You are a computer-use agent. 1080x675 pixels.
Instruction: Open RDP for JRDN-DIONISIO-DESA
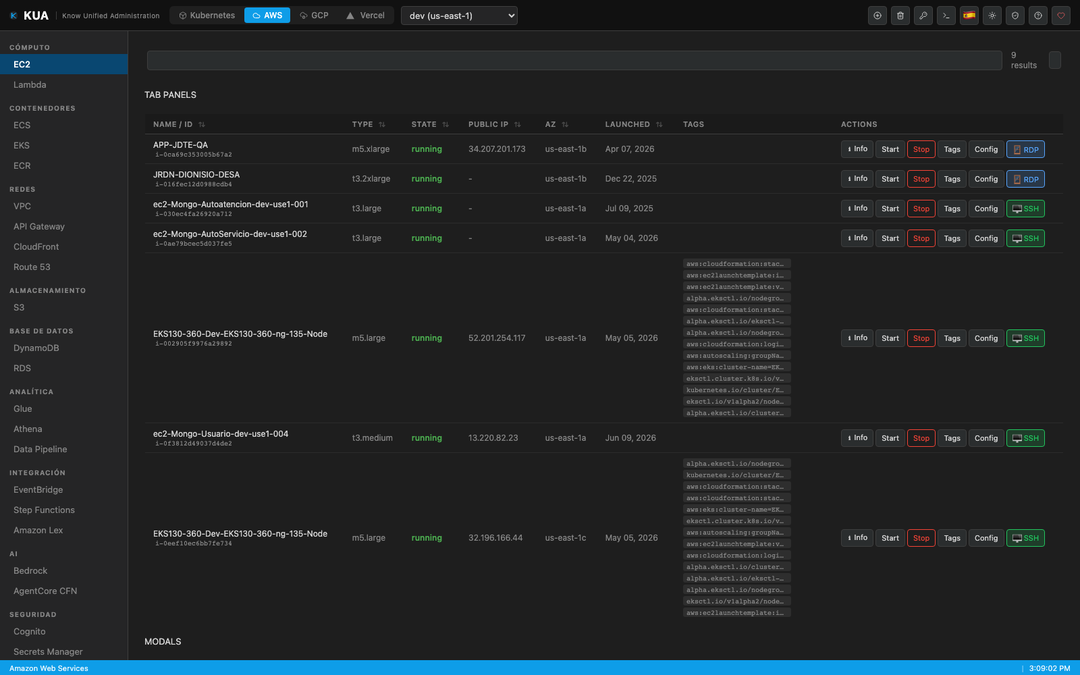pyautogui.click(x=1025, y=179)
